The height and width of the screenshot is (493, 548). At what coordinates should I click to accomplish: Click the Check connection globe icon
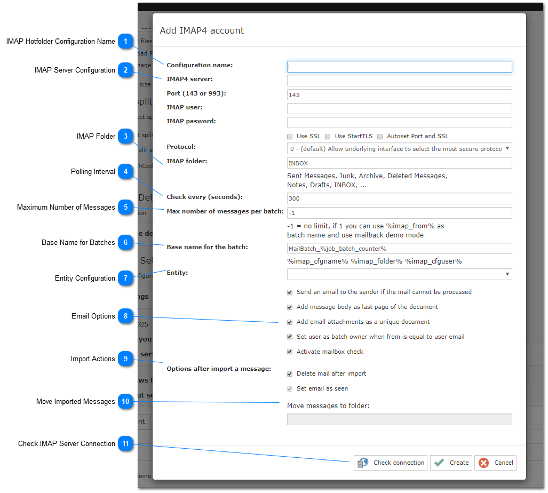362,463
